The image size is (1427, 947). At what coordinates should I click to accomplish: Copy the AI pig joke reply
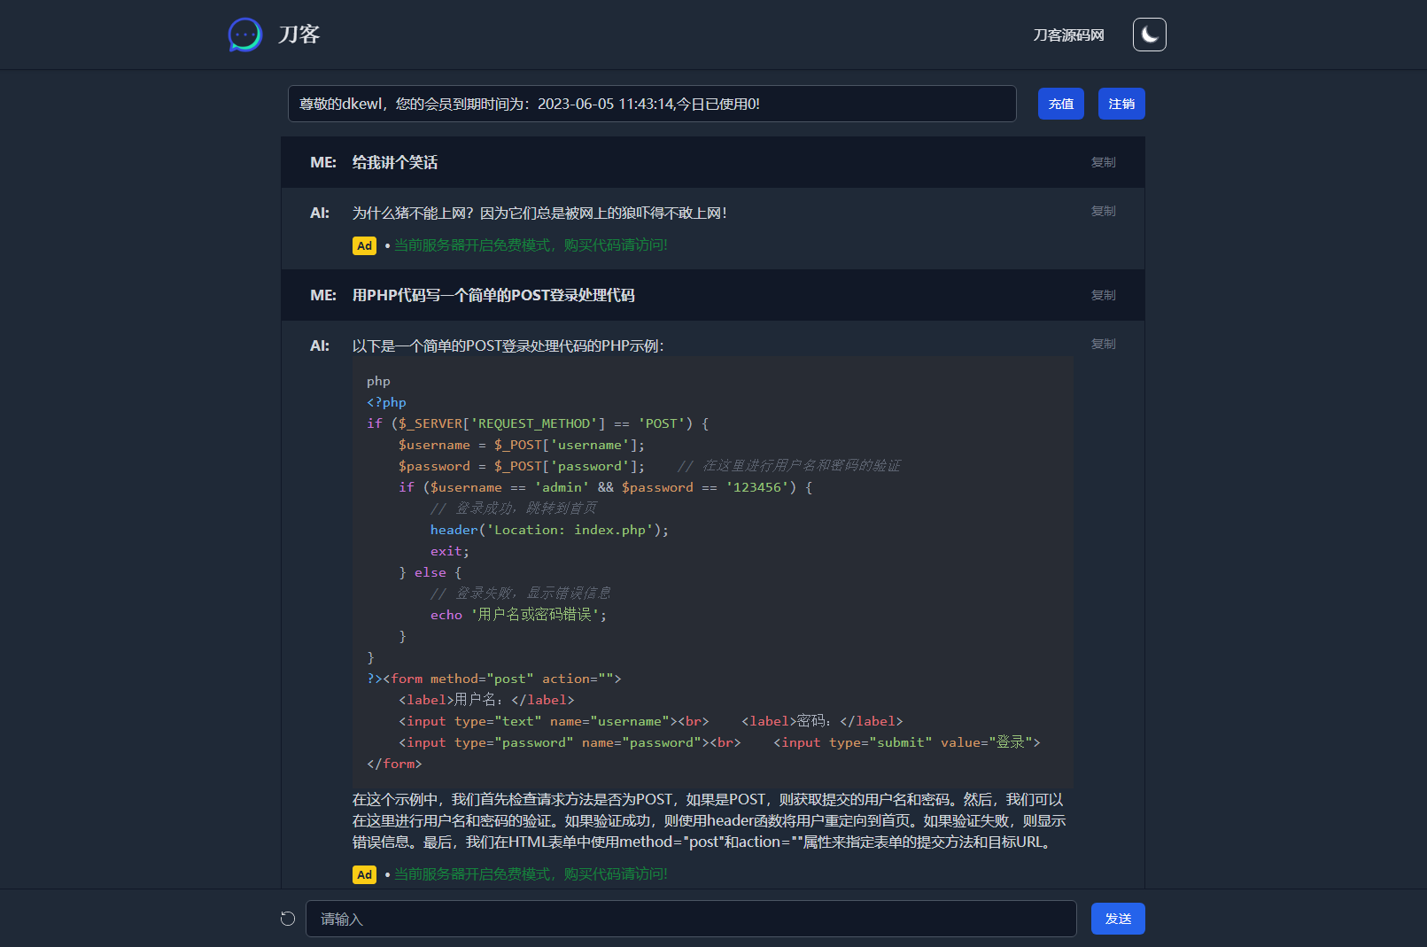1103,211
